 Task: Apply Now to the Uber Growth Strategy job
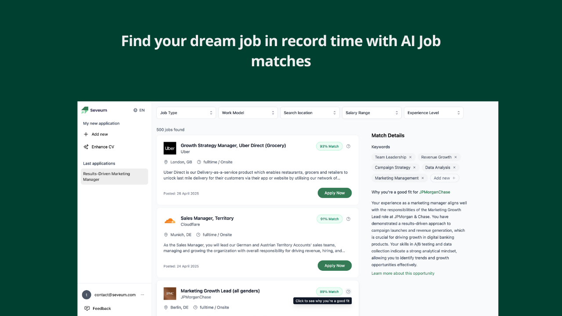click(x=335, y=193)
